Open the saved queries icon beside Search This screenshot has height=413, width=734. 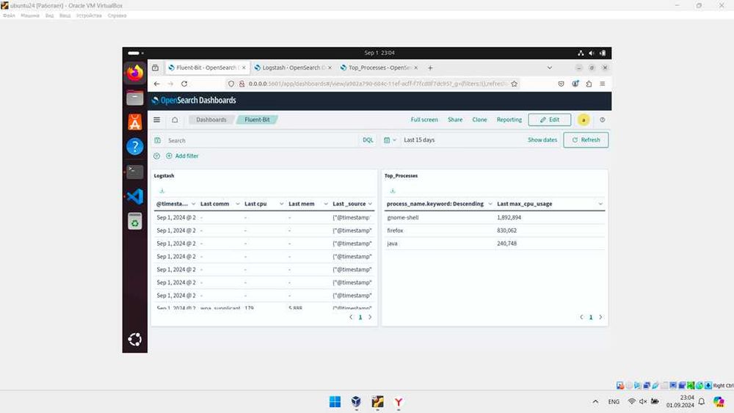(158, 140)
